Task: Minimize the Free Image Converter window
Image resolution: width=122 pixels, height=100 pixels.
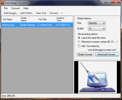Action: pos(103,2)
